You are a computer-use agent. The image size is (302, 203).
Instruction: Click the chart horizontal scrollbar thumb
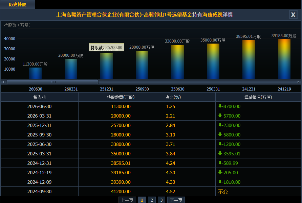click(x=52, y=82)
